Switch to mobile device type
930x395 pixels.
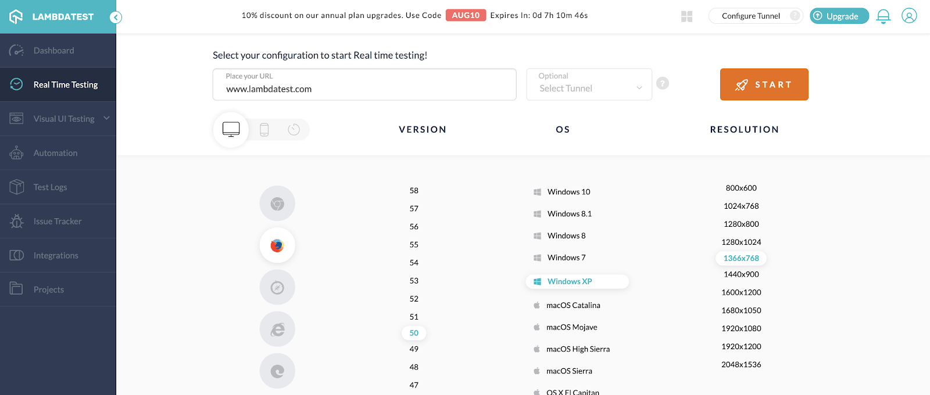point(264,129)
